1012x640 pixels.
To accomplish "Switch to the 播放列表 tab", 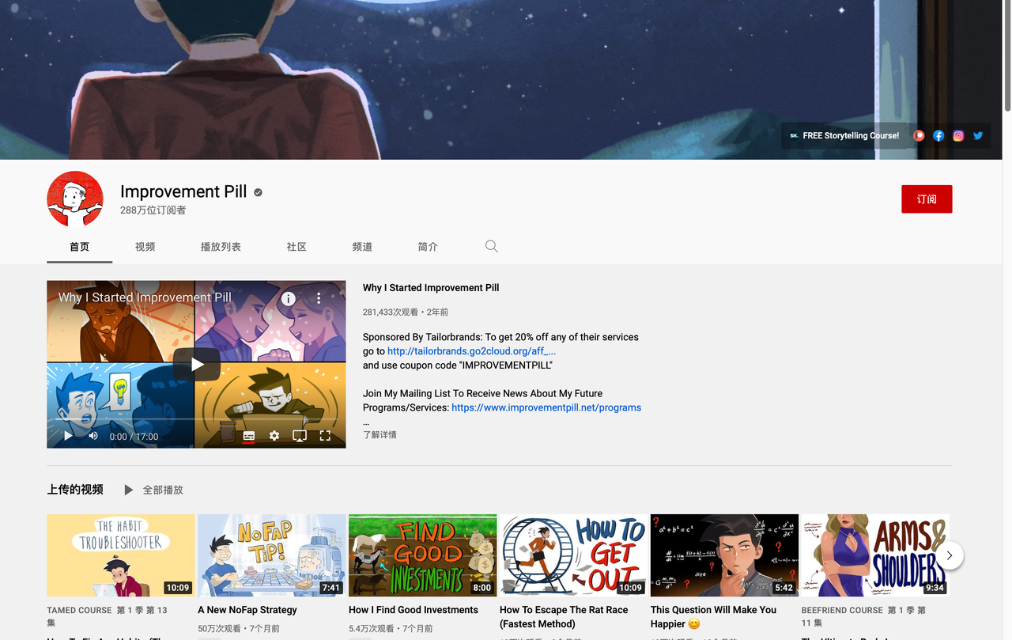I will (x=221, y=247).
